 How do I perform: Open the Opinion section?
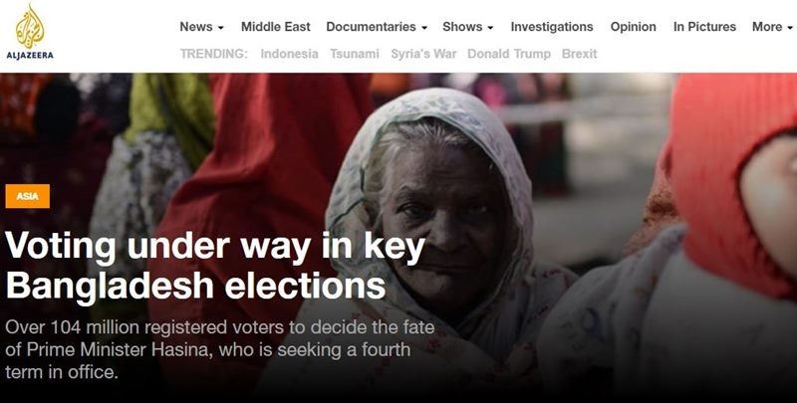click(x=634, y=27)
